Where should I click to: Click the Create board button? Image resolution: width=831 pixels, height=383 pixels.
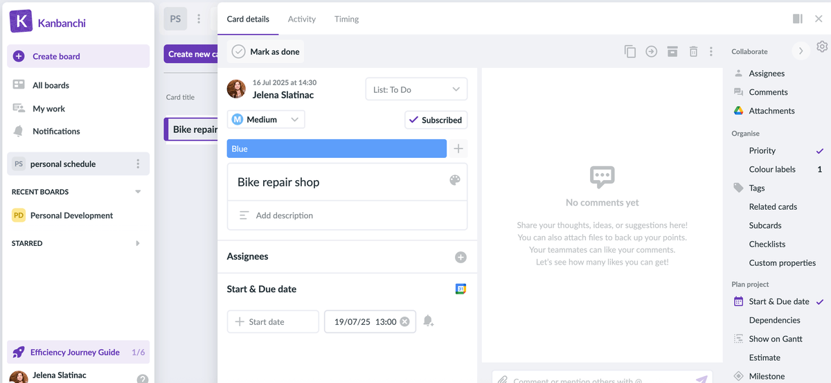pyautogui.click(x=78, y=56)
